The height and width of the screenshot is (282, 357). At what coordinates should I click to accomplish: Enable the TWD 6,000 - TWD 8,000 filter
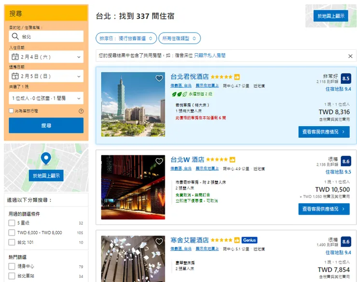point(12,233)
